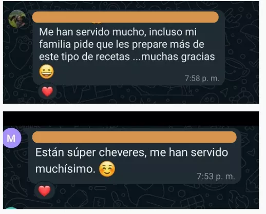The image size is (266, 214).
Task: Click the 7:58 p. m. timestamp
Action: tap(202, 79)
